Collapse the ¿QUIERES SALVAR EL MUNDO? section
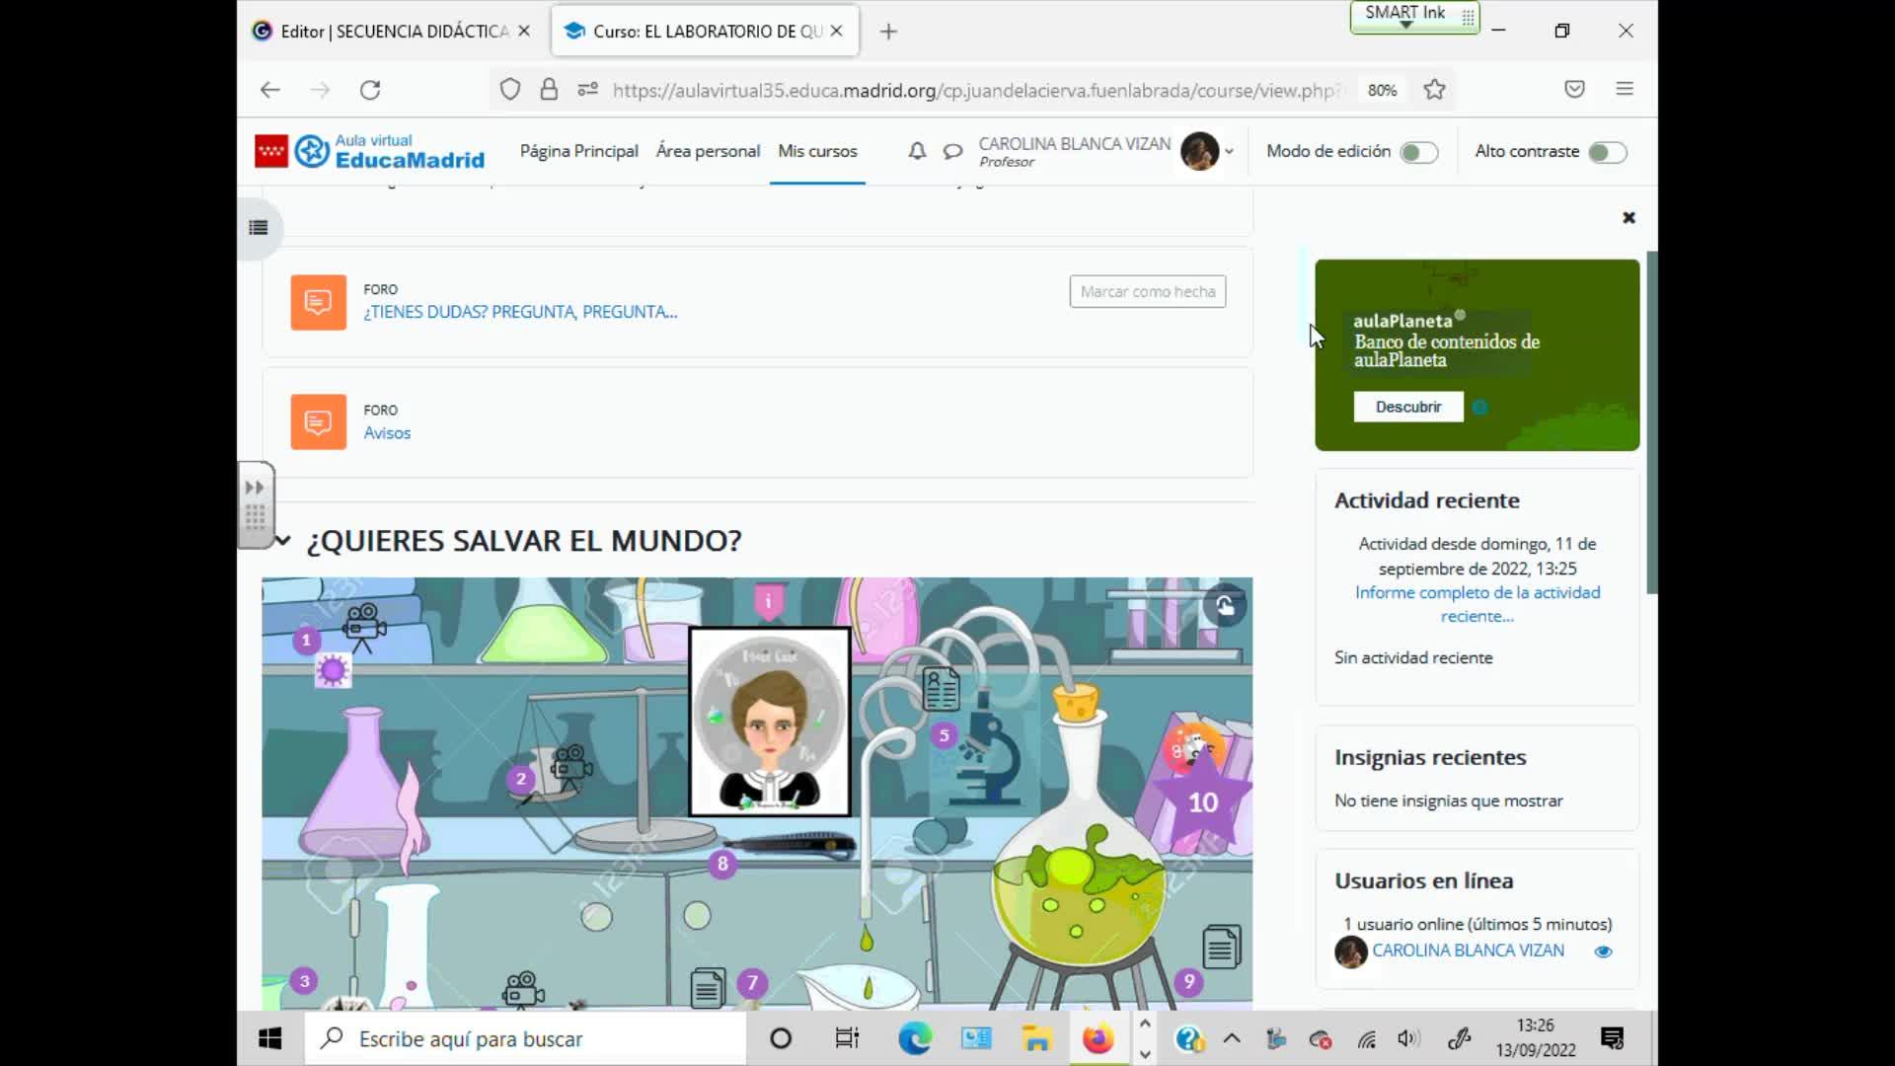The width and height of the screenshot is (1895, 1066). (x=282, y=540)
